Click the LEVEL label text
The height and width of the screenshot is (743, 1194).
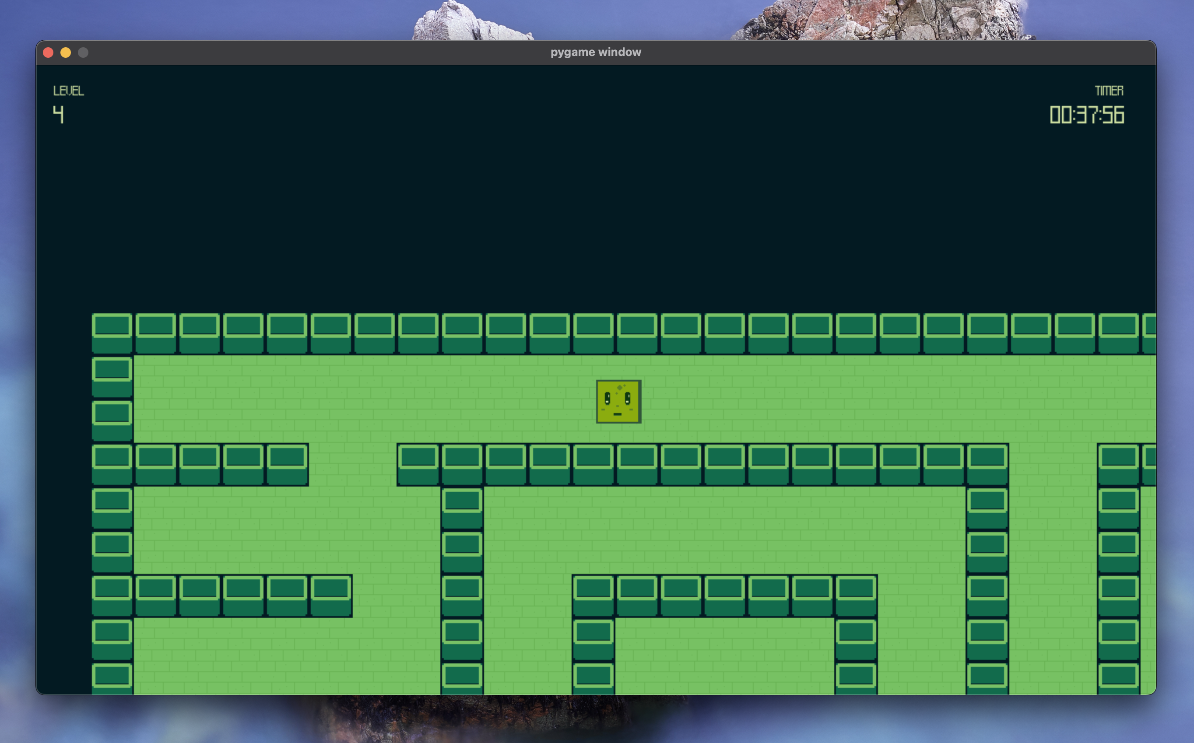point(68,91)
